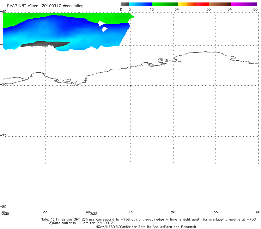The image size is (261, 229).
Task: Pick the yellow segment of the color bar
Action: coord(183,4)
